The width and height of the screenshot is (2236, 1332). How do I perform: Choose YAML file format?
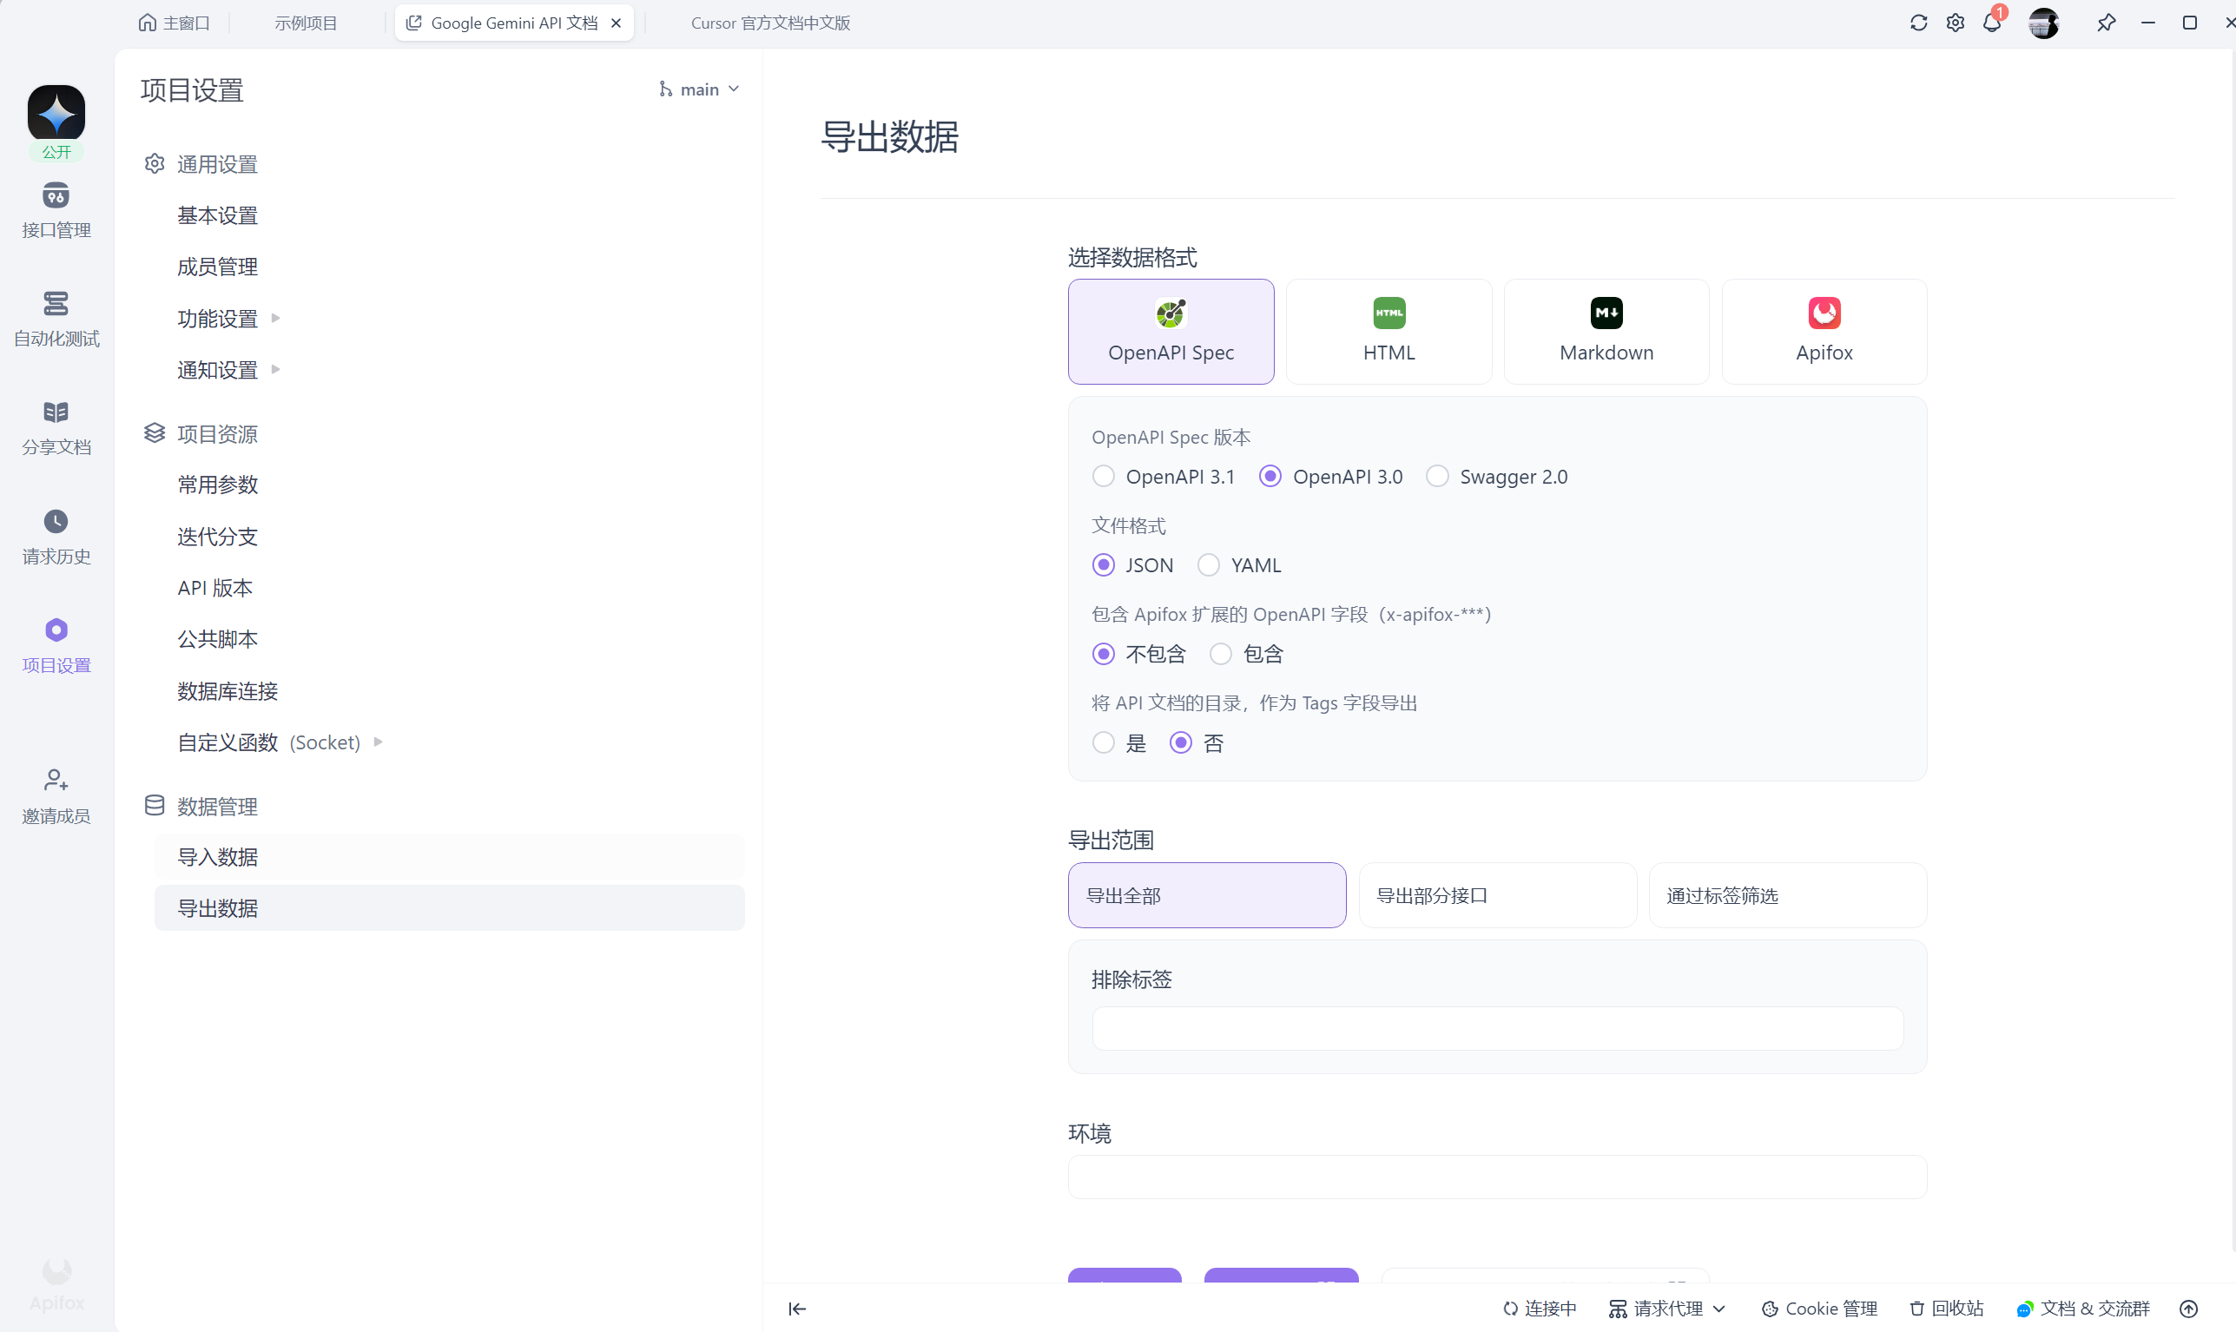pos(1208,565)
